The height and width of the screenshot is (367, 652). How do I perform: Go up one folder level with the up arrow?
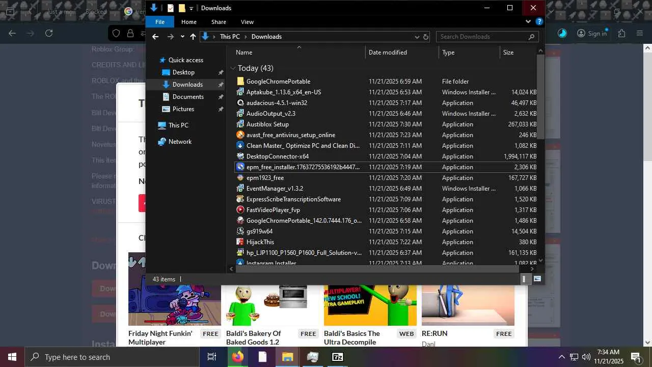(193, 37)
